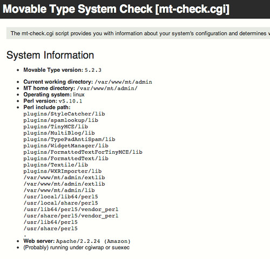Select plugins/FormattedTextForTinyMCE/lib path

(83, 152)
